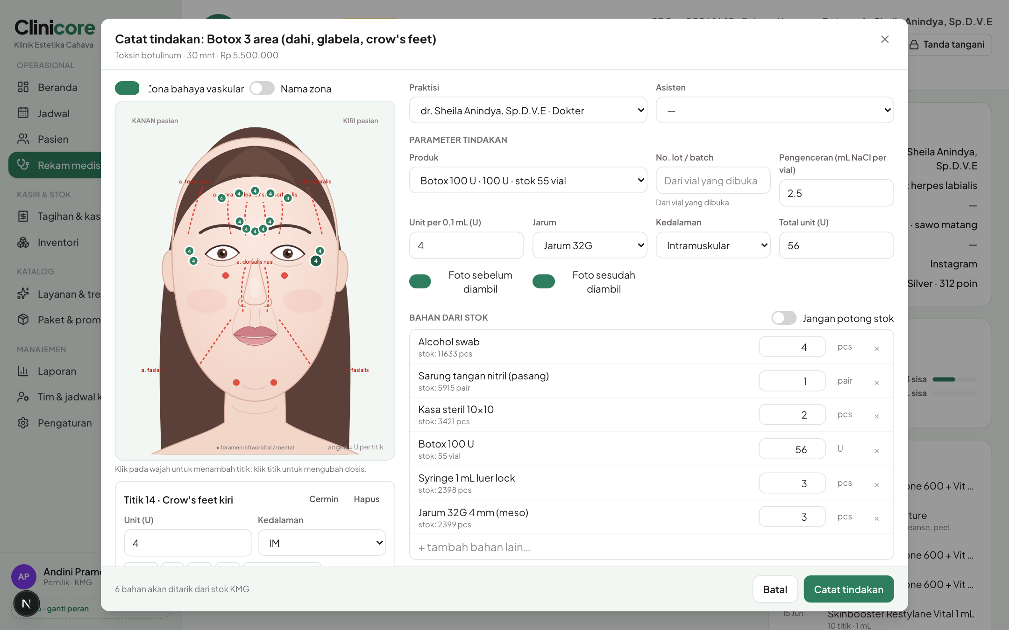This screenshot has width=1009, height=630.
Task: Click the Pengenceran field showing 2.5
Action: point(836,193)
